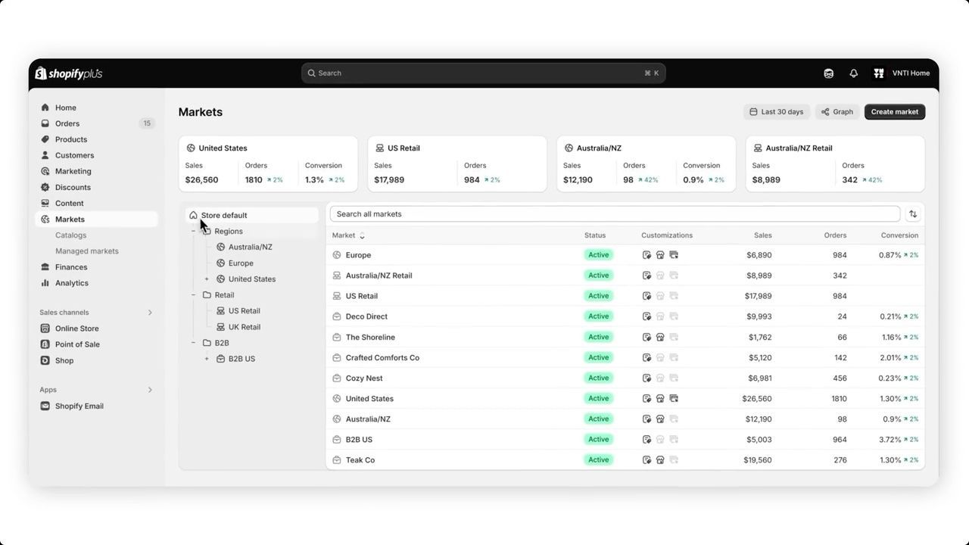969x545 pixels.
Task: Select the Analytics sidebar icon
Action: tap(45, 283)
